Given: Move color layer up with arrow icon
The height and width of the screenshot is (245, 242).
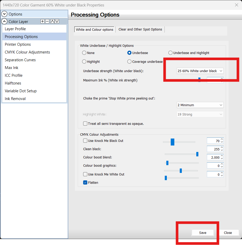Looking at the screenshot, I should (x=52, y=21).
